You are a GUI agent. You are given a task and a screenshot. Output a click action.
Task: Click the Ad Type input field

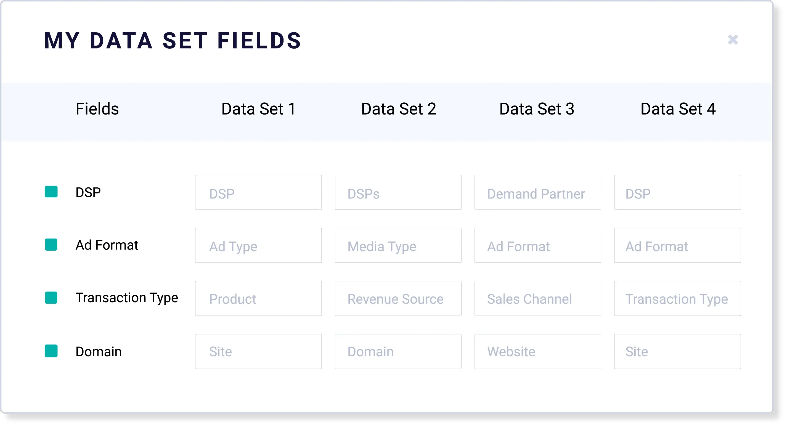[x=258, y=245]
